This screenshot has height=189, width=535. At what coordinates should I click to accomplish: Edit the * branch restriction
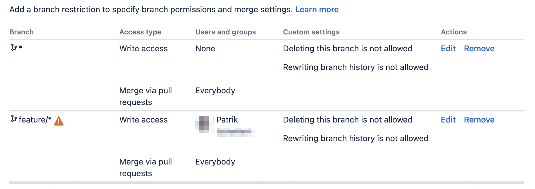pyautogui.click(x=448, y=48)
